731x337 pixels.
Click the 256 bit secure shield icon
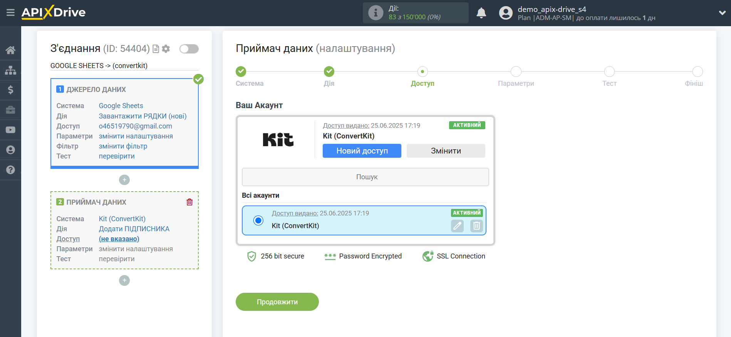251,256
